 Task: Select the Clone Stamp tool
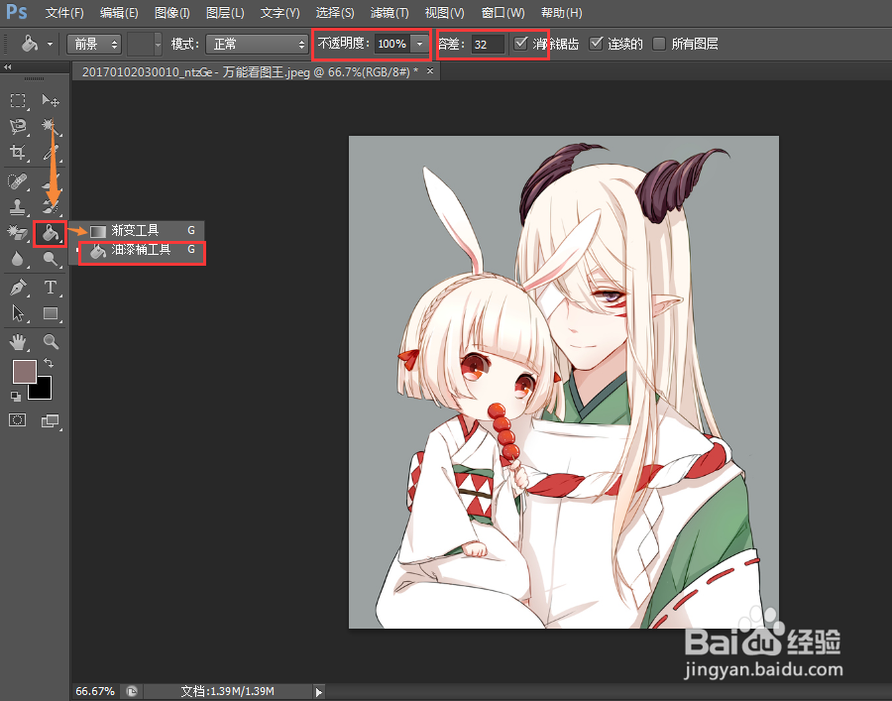17,208
